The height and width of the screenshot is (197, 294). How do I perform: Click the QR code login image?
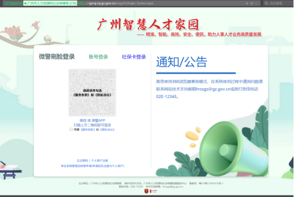click(92, 93)
